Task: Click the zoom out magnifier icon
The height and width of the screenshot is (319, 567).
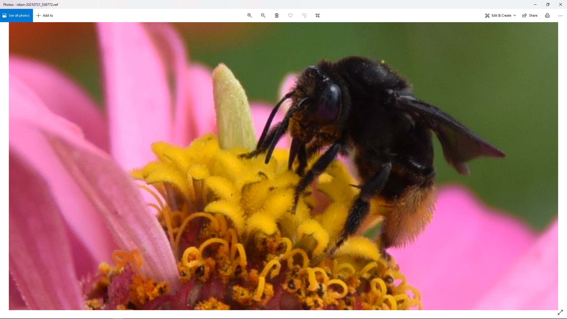Action: 263,16
